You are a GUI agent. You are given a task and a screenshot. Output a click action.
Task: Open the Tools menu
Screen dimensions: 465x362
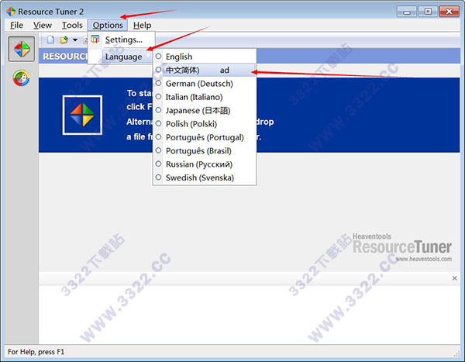click(72, 26)
